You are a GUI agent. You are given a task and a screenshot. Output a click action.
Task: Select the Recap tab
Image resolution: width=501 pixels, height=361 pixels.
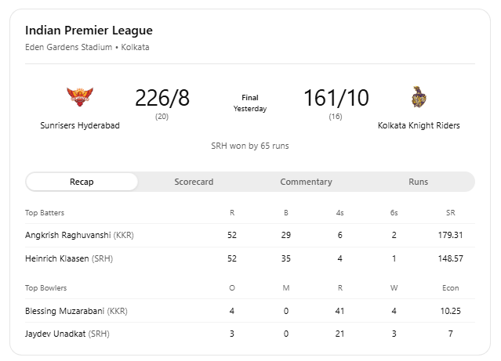coord(82,182)
